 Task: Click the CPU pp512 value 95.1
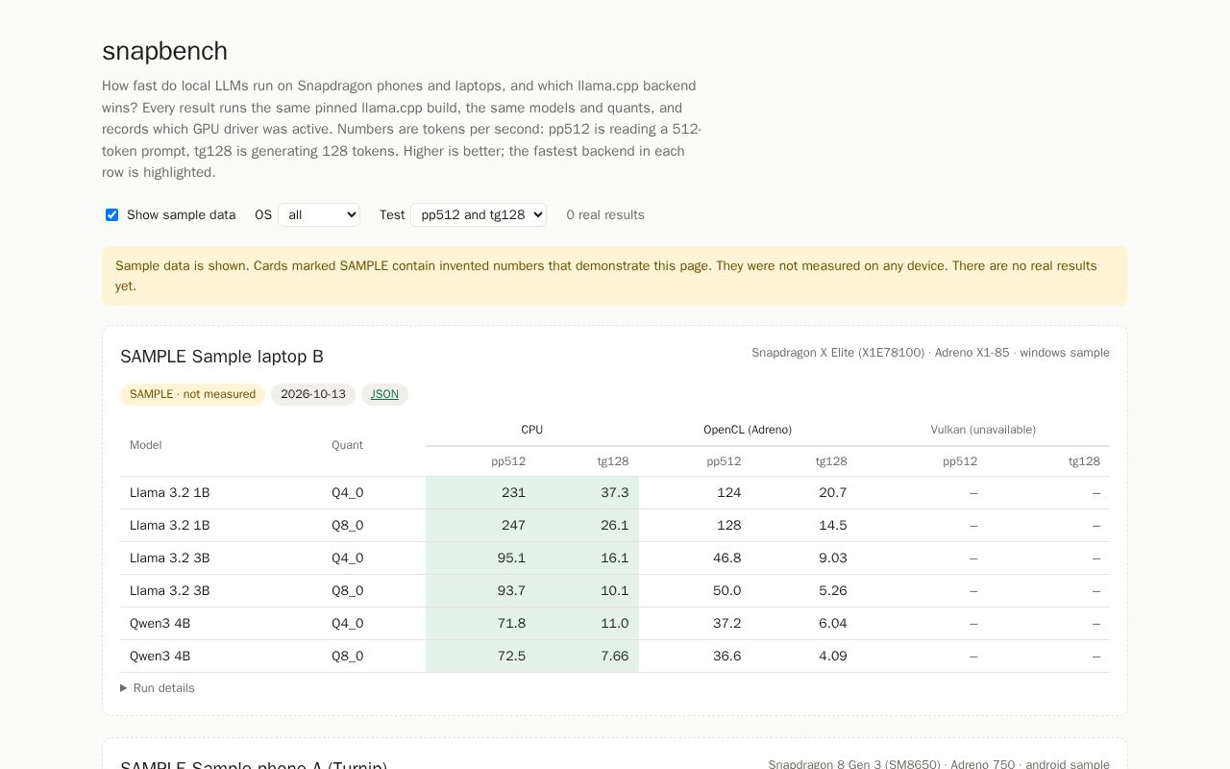(x=511, y=558)
